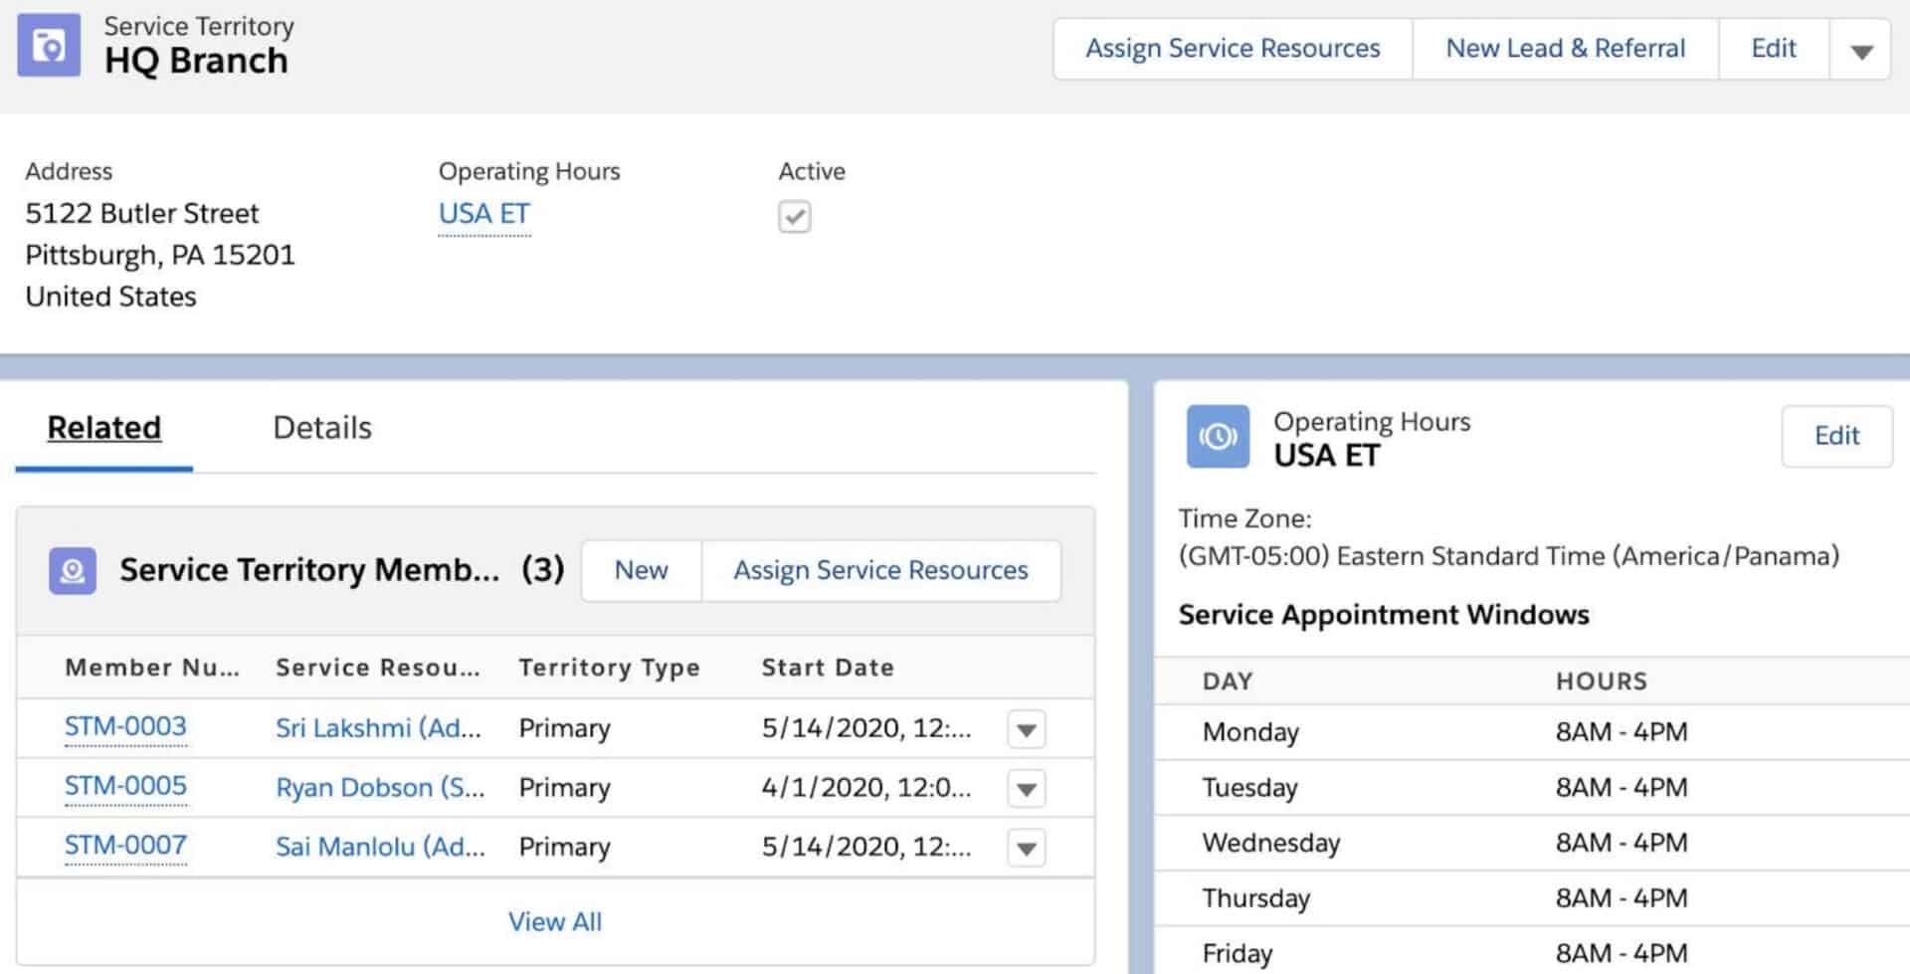
Task: Click New Lead & Referral button
Action: click(1566, 49)
